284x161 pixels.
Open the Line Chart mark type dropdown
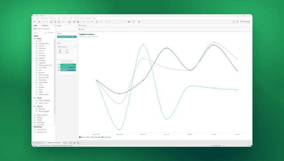click(67, 47)
